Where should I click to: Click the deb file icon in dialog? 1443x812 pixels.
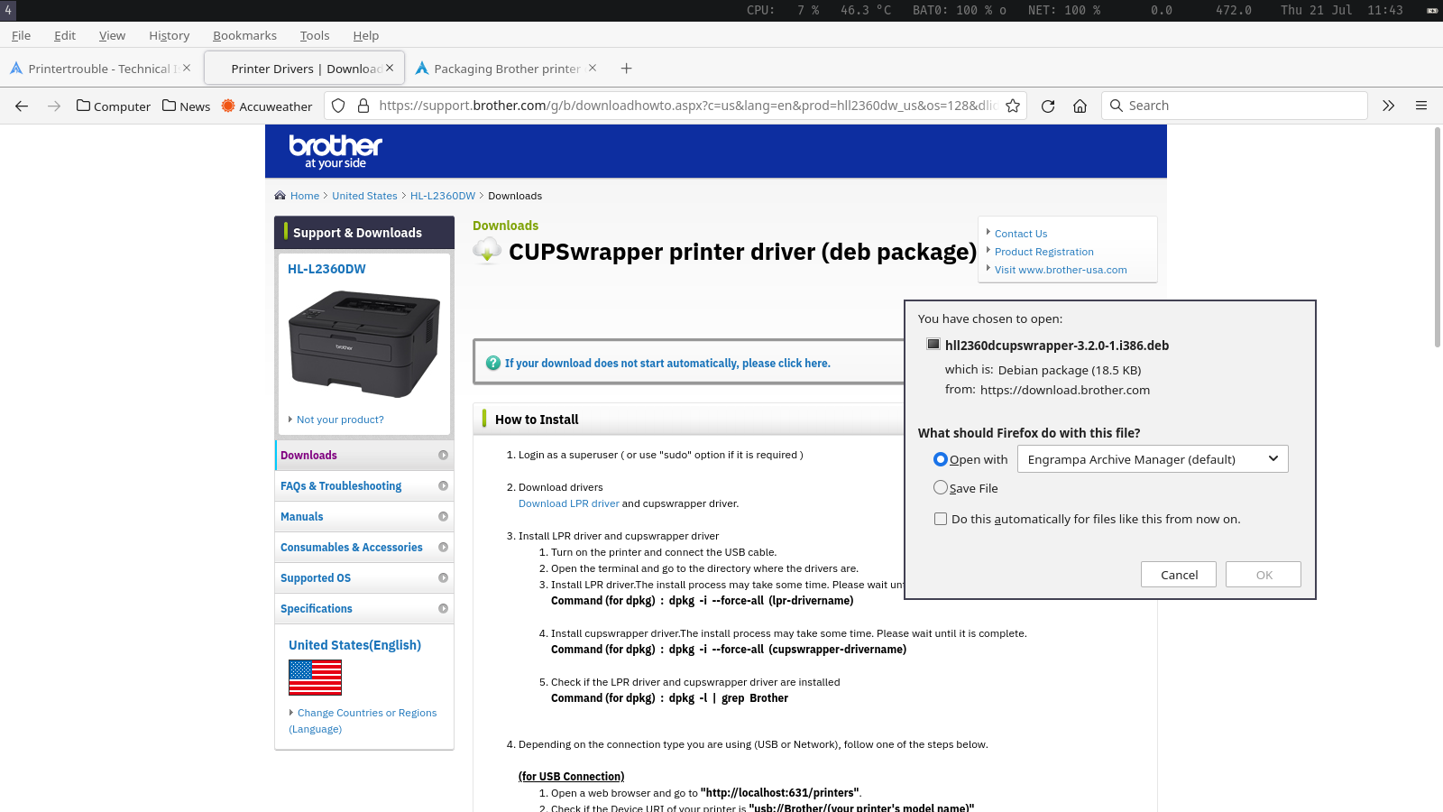click(x=933, y=344)
